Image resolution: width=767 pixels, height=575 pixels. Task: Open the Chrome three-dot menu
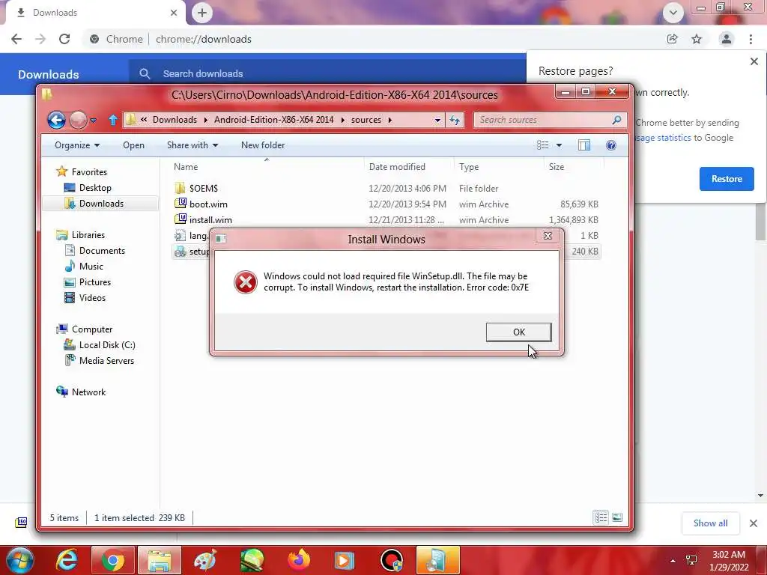751,39
